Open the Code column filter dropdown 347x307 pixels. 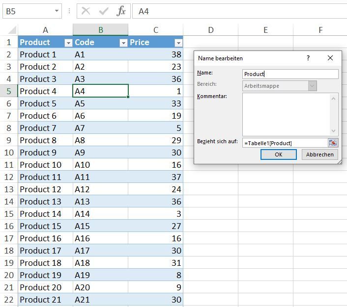pyautogui.click(x=123, y=43)
